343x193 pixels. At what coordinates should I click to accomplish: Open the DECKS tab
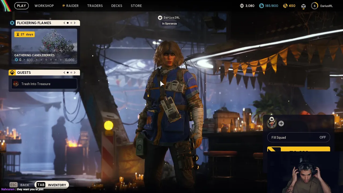117,6
